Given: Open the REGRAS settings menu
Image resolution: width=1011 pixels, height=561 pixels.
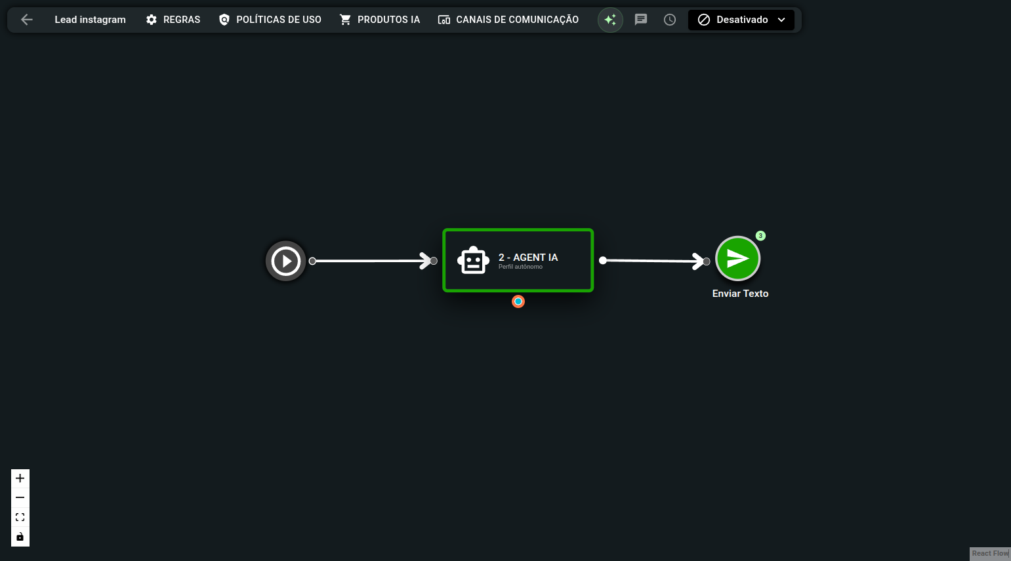Looking at the screenshot, I should pos(173,20).
